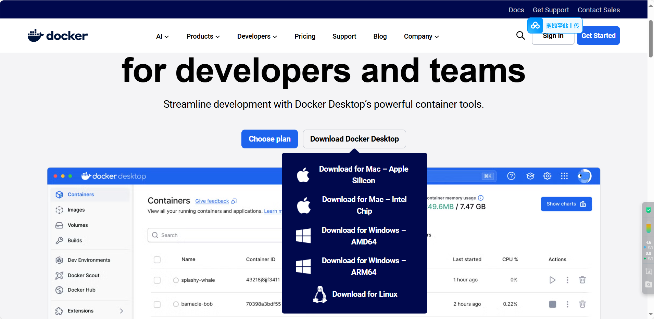The width and height of the screenshot is (654, 319).
Task: Click the Containers sidebar icon
Action: pos(59,195)
